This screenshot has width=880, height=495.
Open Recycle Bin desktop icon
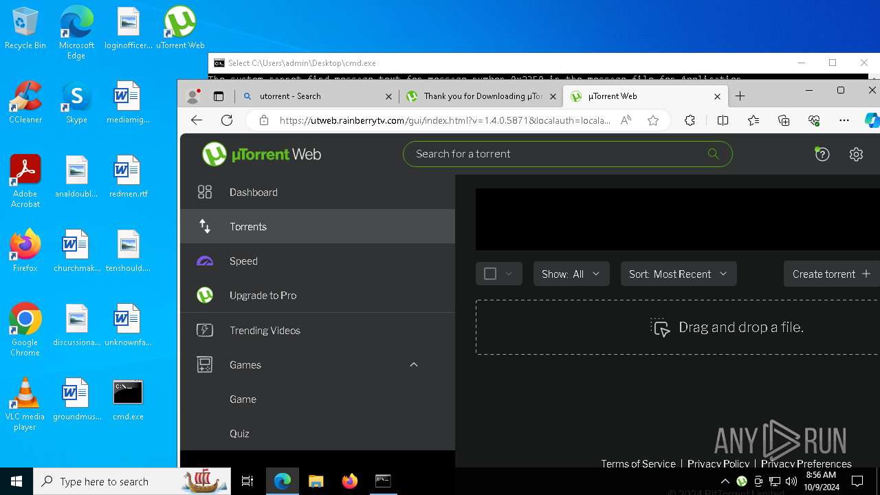(25, 29)
